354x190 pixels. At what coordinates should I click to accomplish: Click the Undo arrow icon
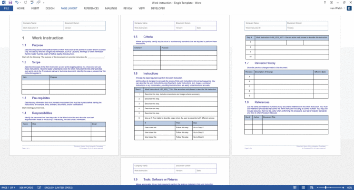(17, 2)
